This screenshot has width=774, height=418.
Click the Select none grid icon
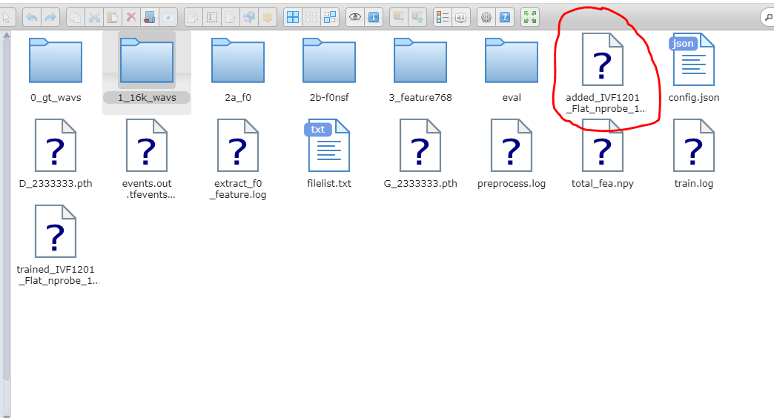pyautogui.click(x=311, y=17)
